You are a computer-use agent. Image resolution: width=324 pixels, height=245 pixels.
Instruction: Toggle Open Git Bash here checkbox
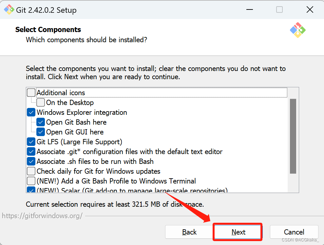coord(41,122)
